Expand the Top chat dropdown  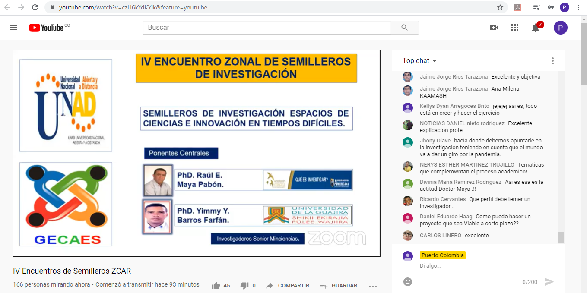coord(420,61)
